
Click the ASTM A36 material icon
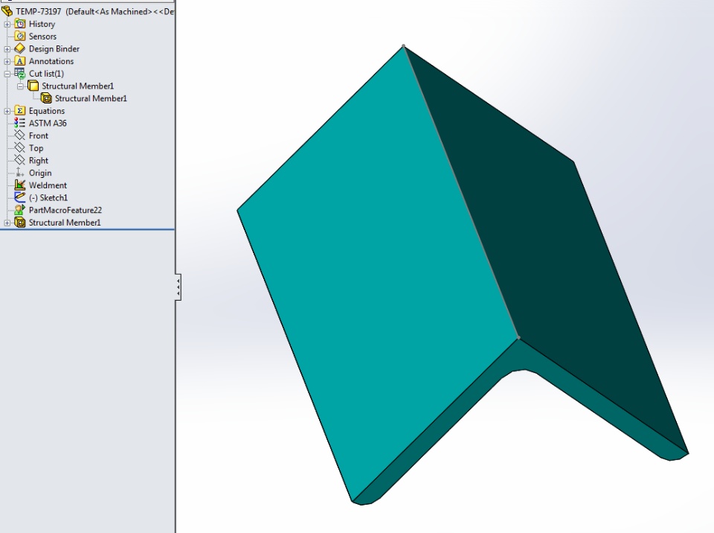[20, 123]
